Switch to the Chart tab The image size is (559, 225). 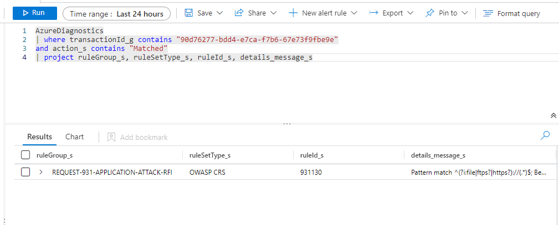pos(74,137)
